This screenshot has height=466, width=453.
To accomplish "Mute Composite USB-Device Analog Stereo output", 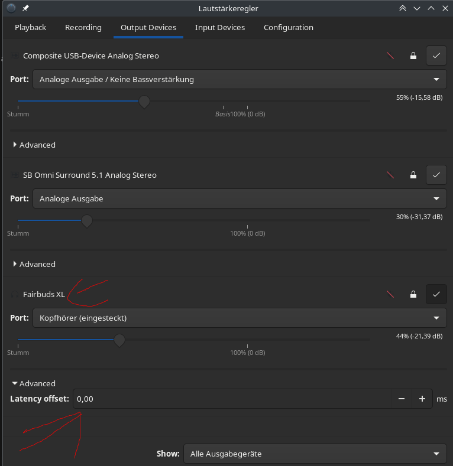I will tap(390, 56).
